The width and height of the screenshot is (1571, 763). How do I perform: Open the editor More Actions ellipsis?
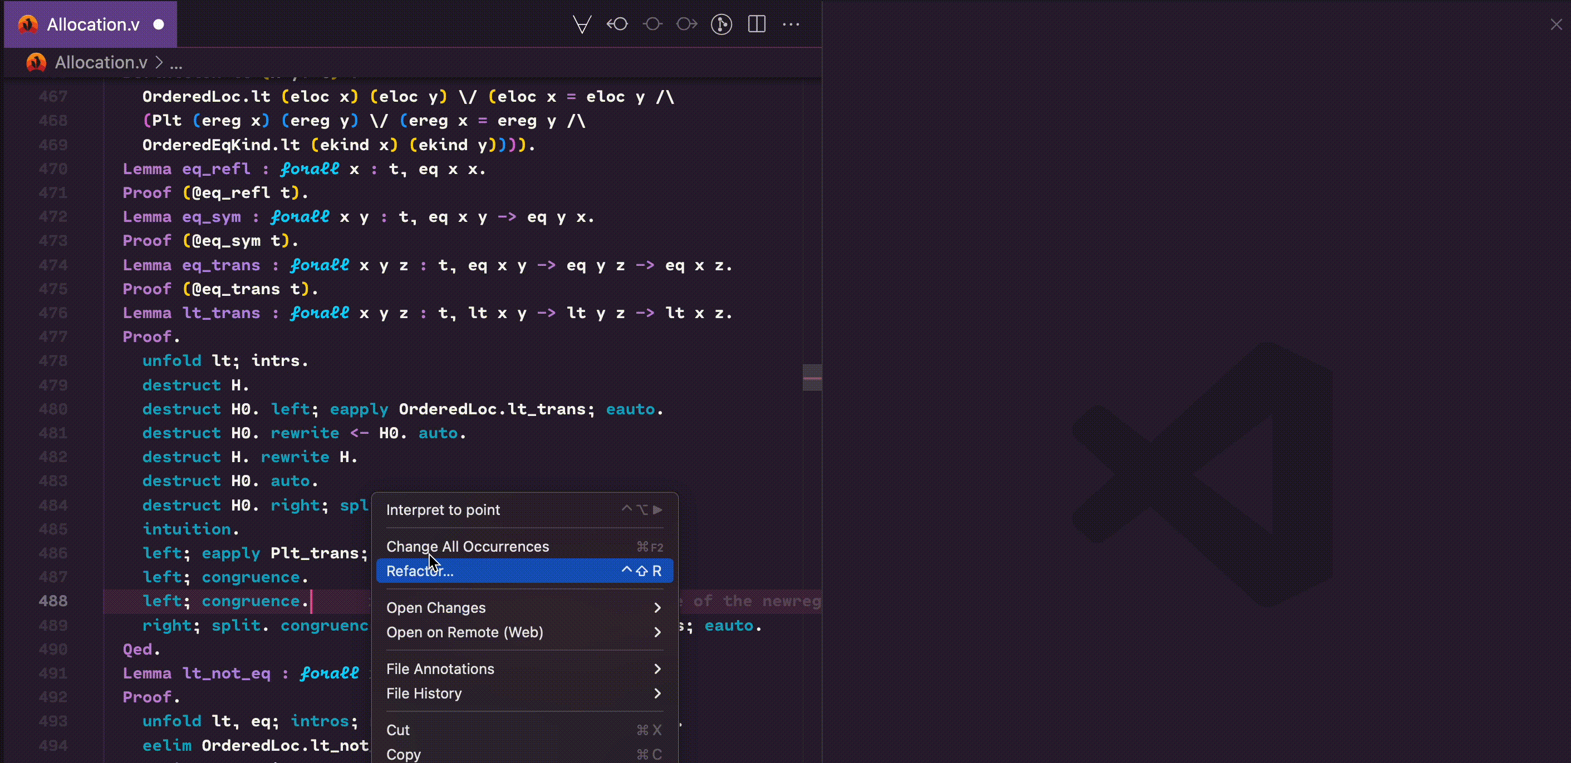tap(791, 24)
